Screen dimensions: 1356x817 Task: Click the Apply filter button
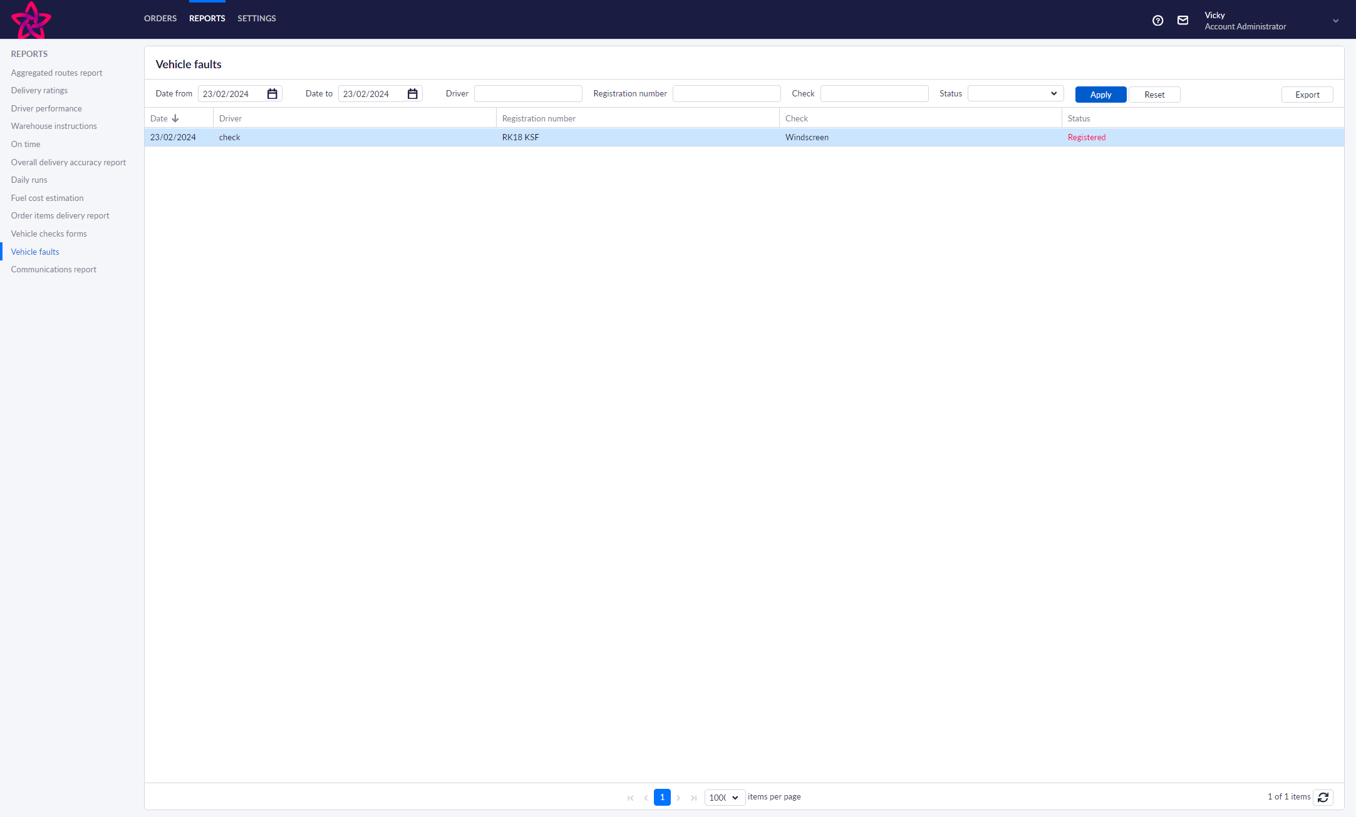click(x=1100, y=95)
